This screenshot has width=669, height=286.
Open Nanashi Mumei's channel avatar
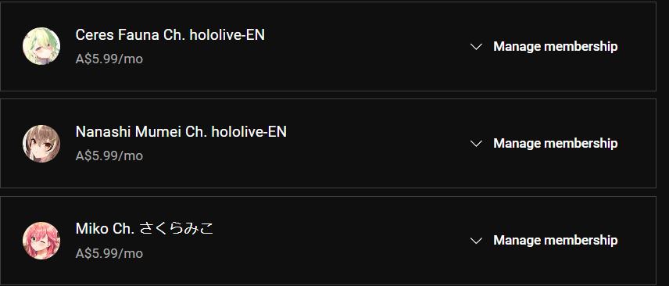point(41,144)
